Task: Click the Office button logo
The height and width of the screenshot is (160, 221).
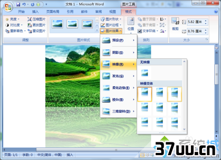Action: click(x=8, y=7)
